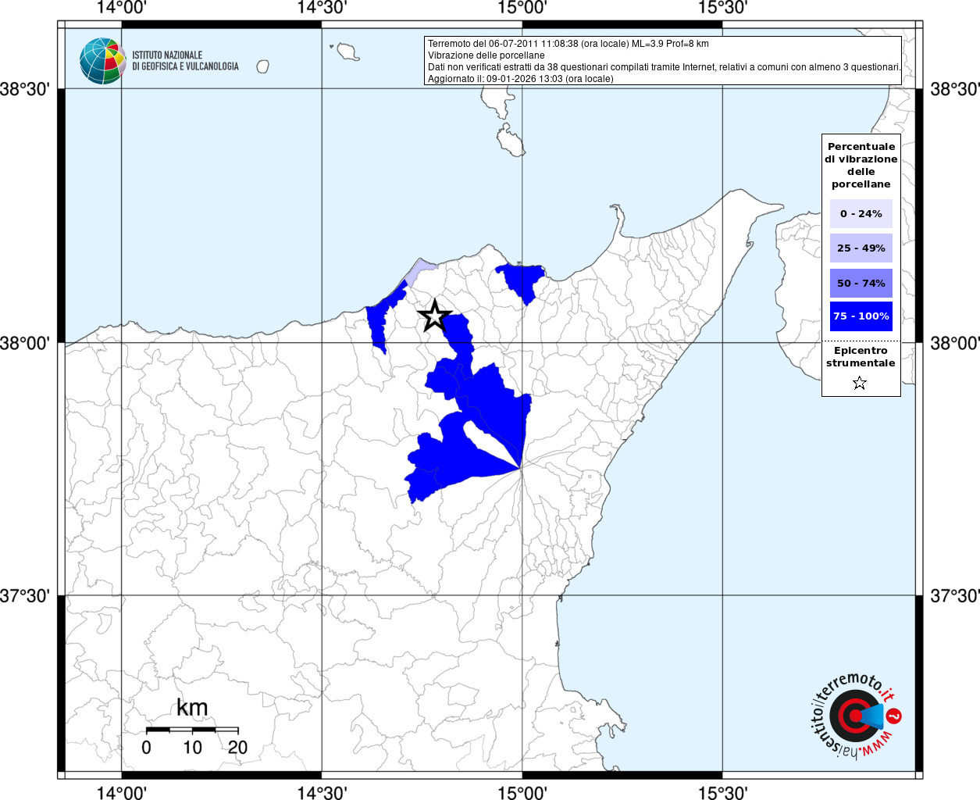Viewport: 980px width, 800px height.
Task: Select the 50 - 74% legend swatch
Action: point(861,283)
